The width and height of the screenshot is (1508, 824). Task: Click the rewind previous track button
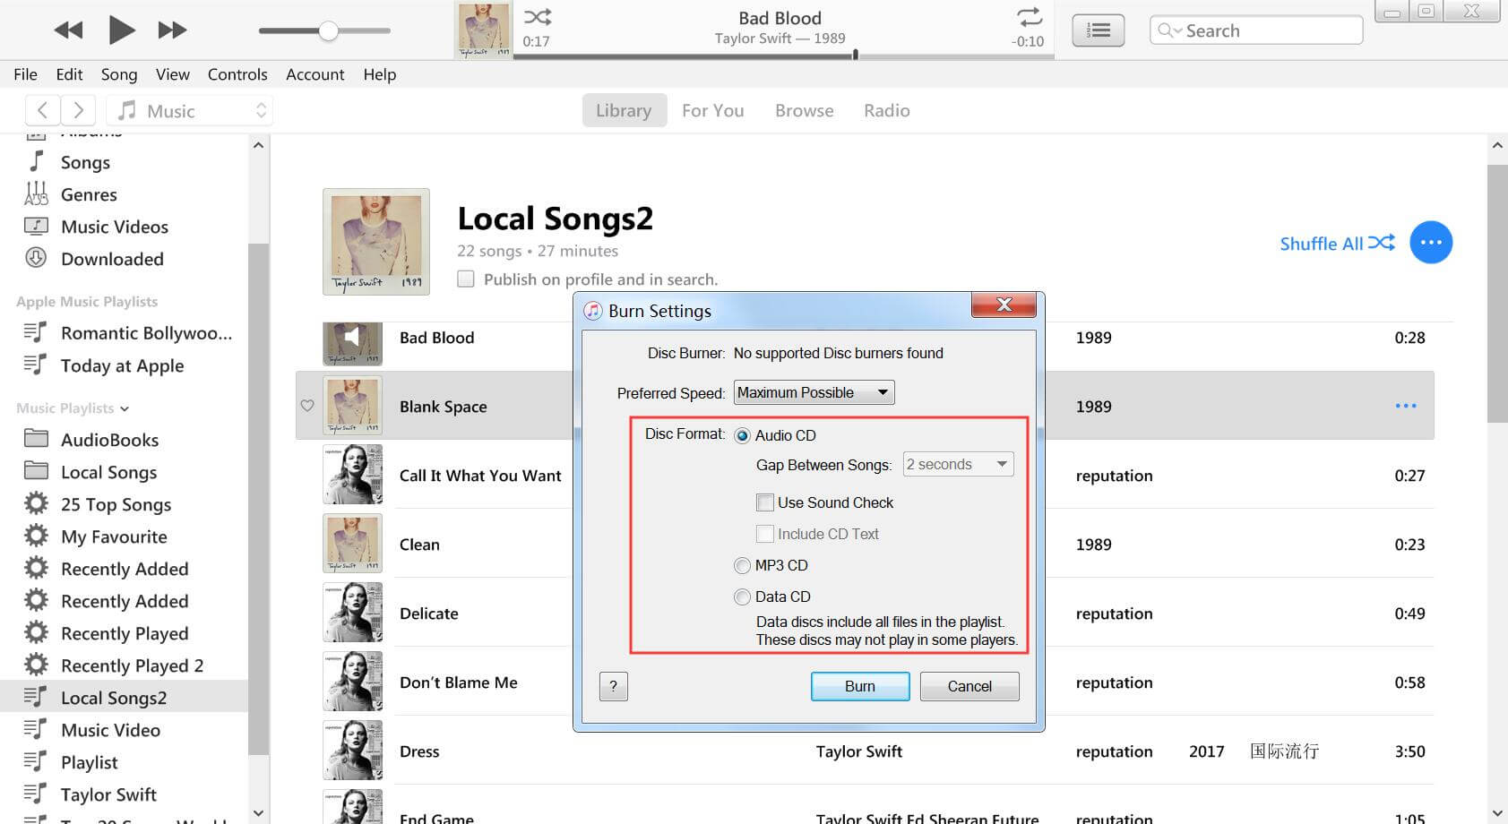click(x=68, y=30)
